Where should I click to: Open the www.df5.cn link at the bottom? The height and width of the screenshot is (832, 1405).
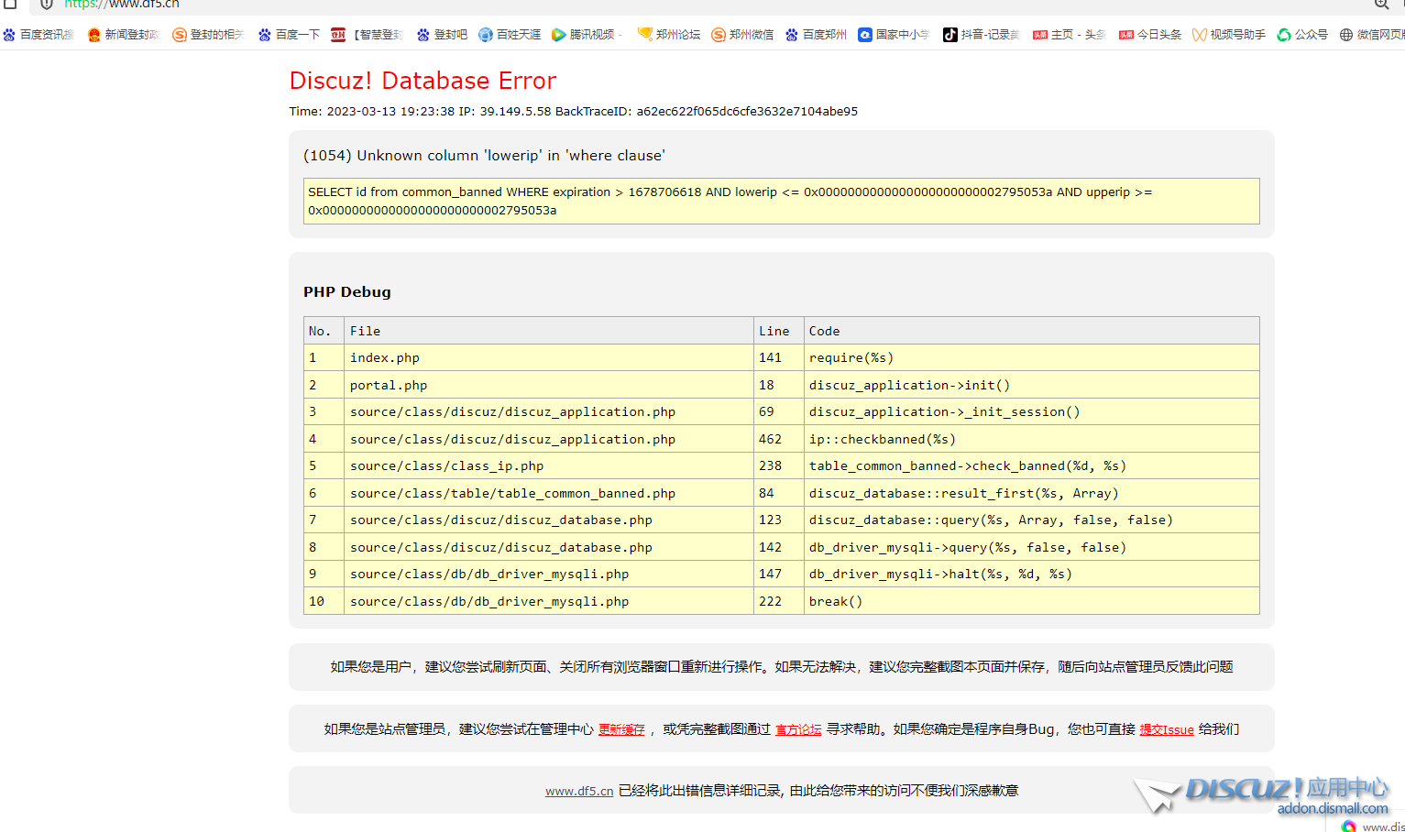click(579, 791)
